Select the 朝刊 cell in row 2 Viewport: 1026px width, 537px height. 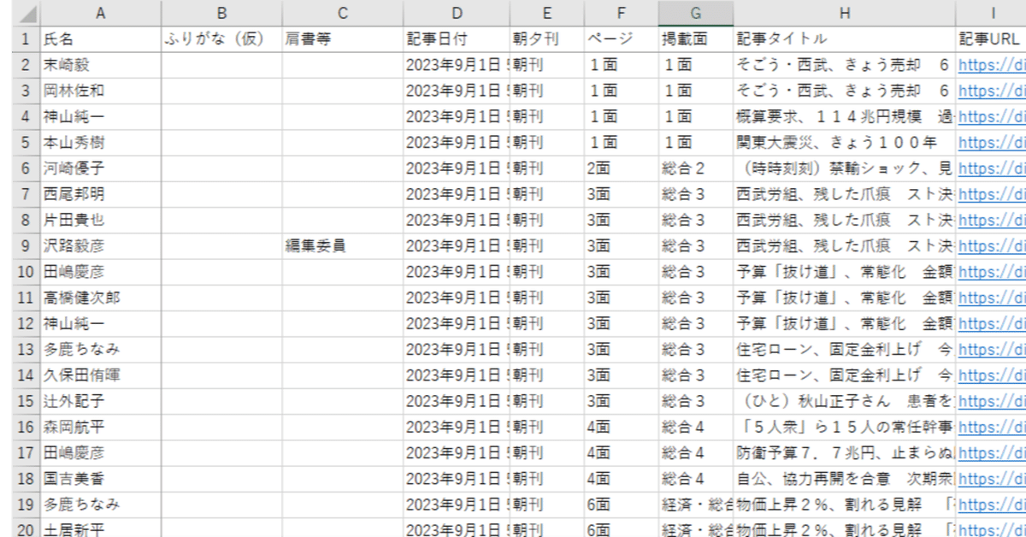pyautogui.click(x=546, y=64)
